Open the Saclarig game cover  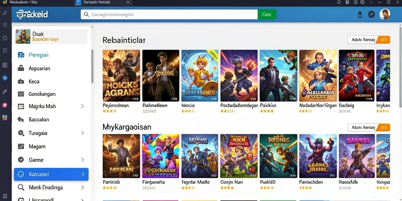pyautogui.click(x=356, y=76)
